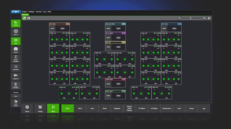
Task: Switch to the VU Meter tab
Action: (x=142, y=108)
